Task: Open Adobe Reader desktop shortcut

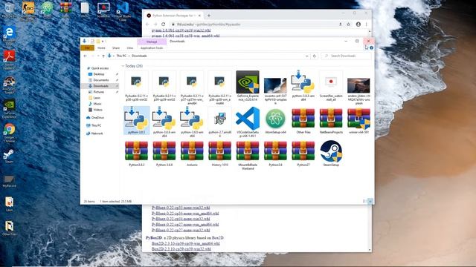Action: [9, 60]
